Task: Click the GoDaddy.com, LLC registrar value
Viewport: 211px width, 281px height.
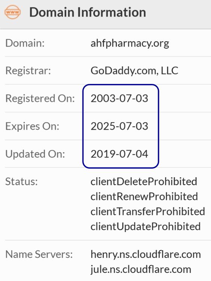Action: point(134,70)
